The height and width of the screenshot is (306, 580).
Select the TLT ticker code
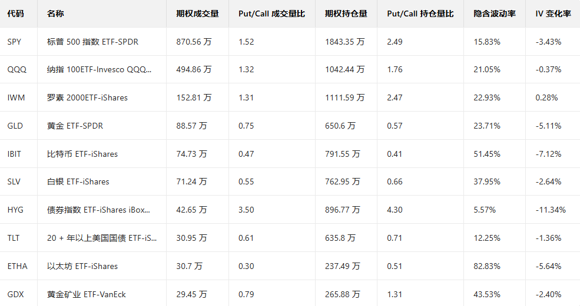tap(14, 238)
